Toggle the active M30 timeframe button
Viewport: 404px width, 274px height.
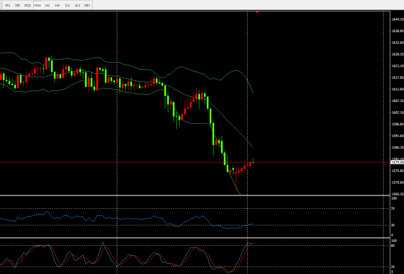38,5
